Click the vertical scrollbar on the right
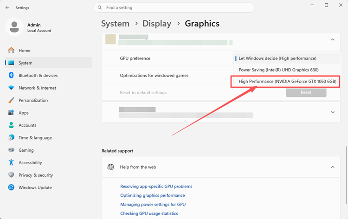This screenshot has width=348, height=219. (x=347, y=175)
